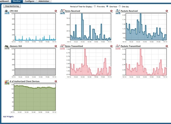Select the One day display period

point(120,6)
